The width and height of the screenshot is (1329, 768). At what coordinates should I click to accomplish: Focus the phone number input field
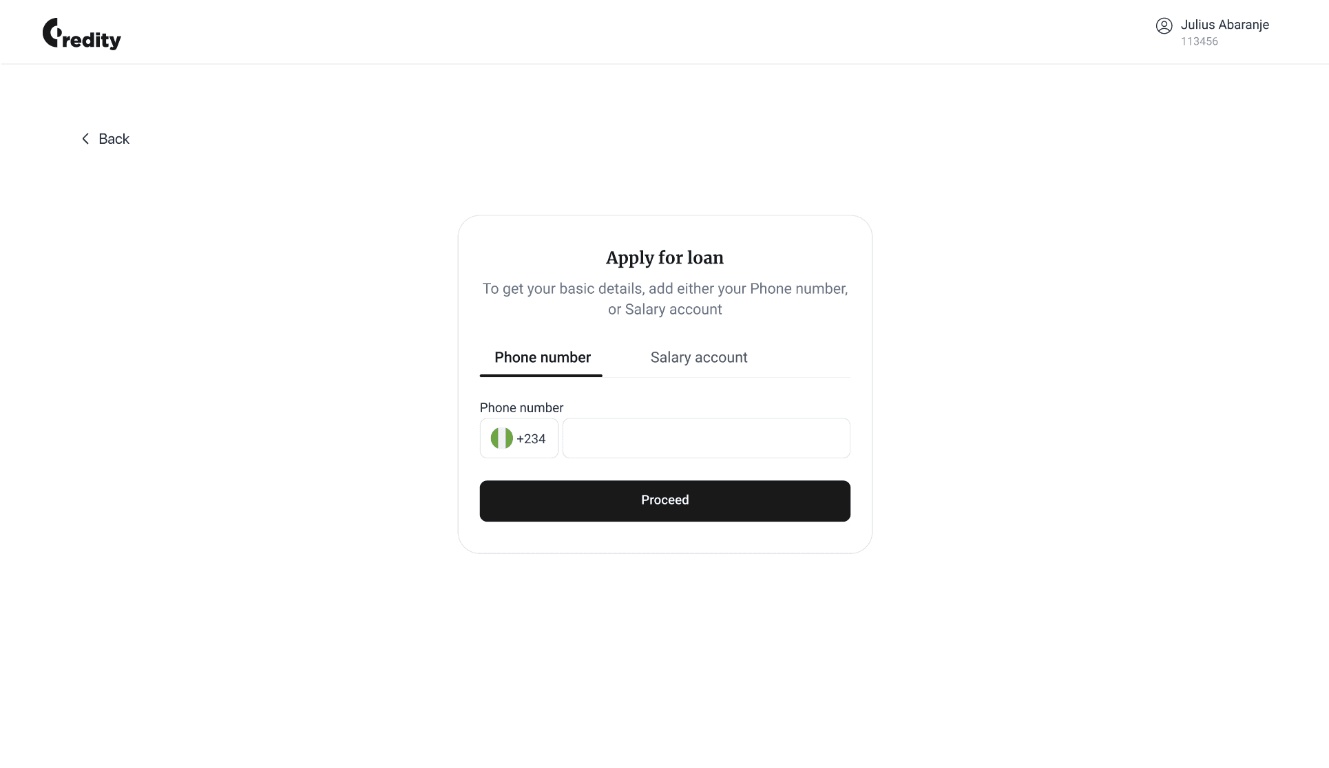tap(705, 438)
